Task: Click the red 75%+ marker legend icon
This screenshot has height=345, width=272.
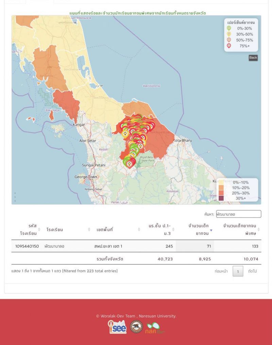Action: 229,46
